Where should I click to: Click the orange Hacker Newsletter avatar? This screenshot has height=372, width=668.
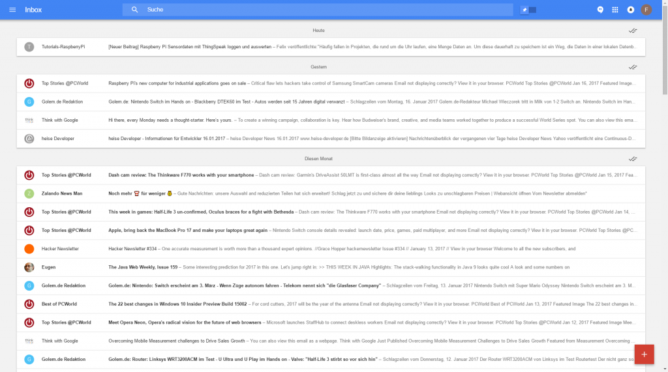pyautogui.click(x=29, y=249)
